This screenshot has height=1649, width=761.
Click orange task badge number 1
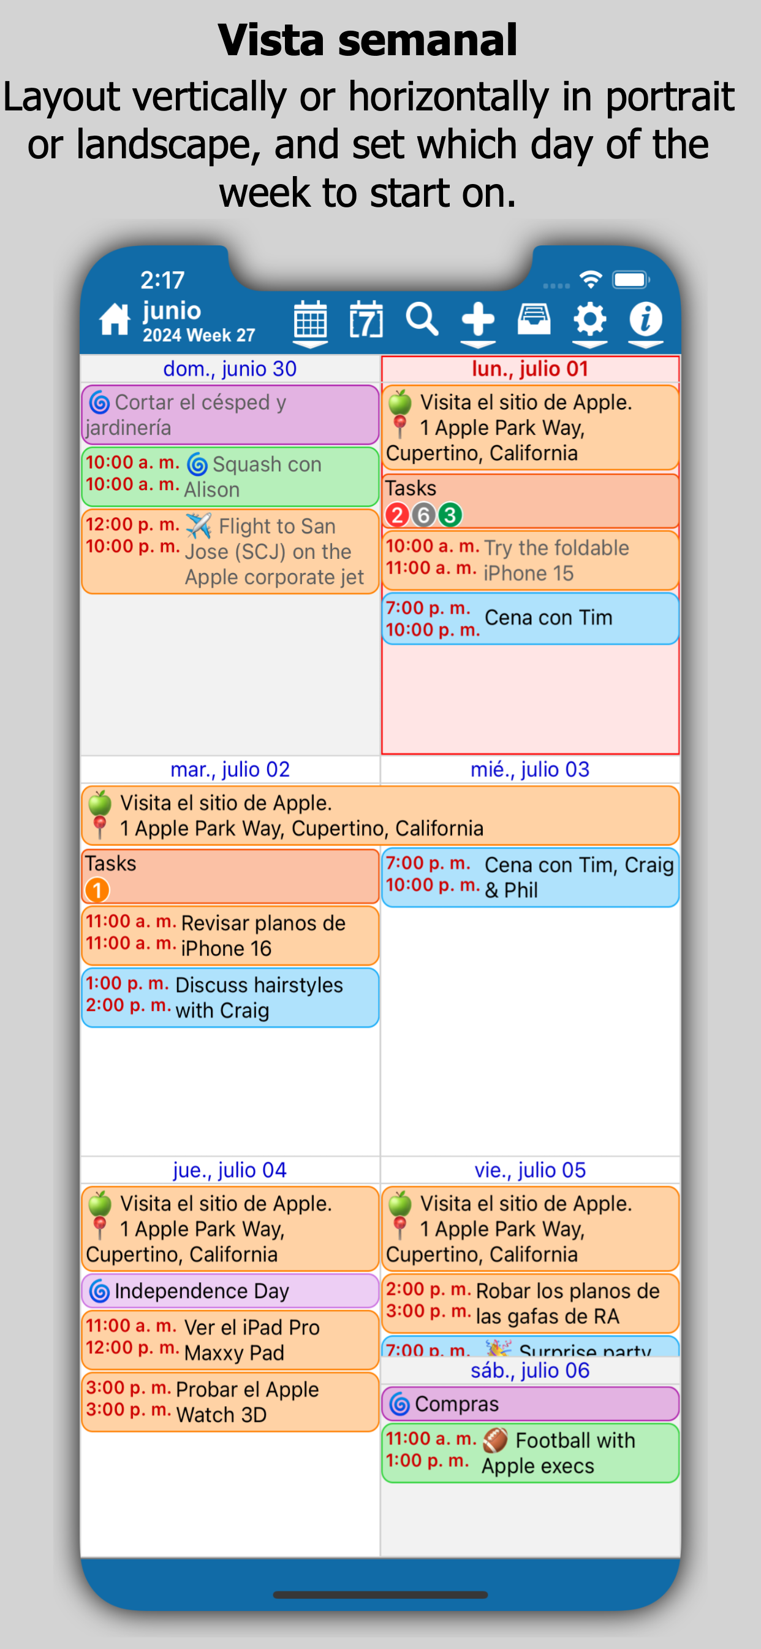pos(97,890)
